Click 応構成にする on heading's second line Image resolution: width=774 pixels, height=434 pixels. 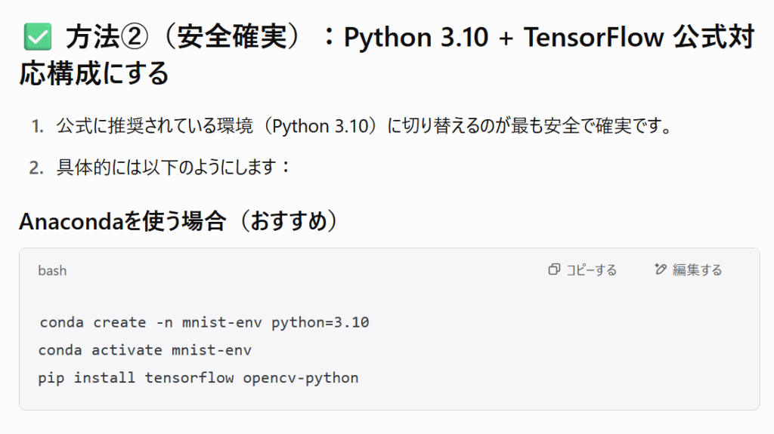tap(94, 73)
